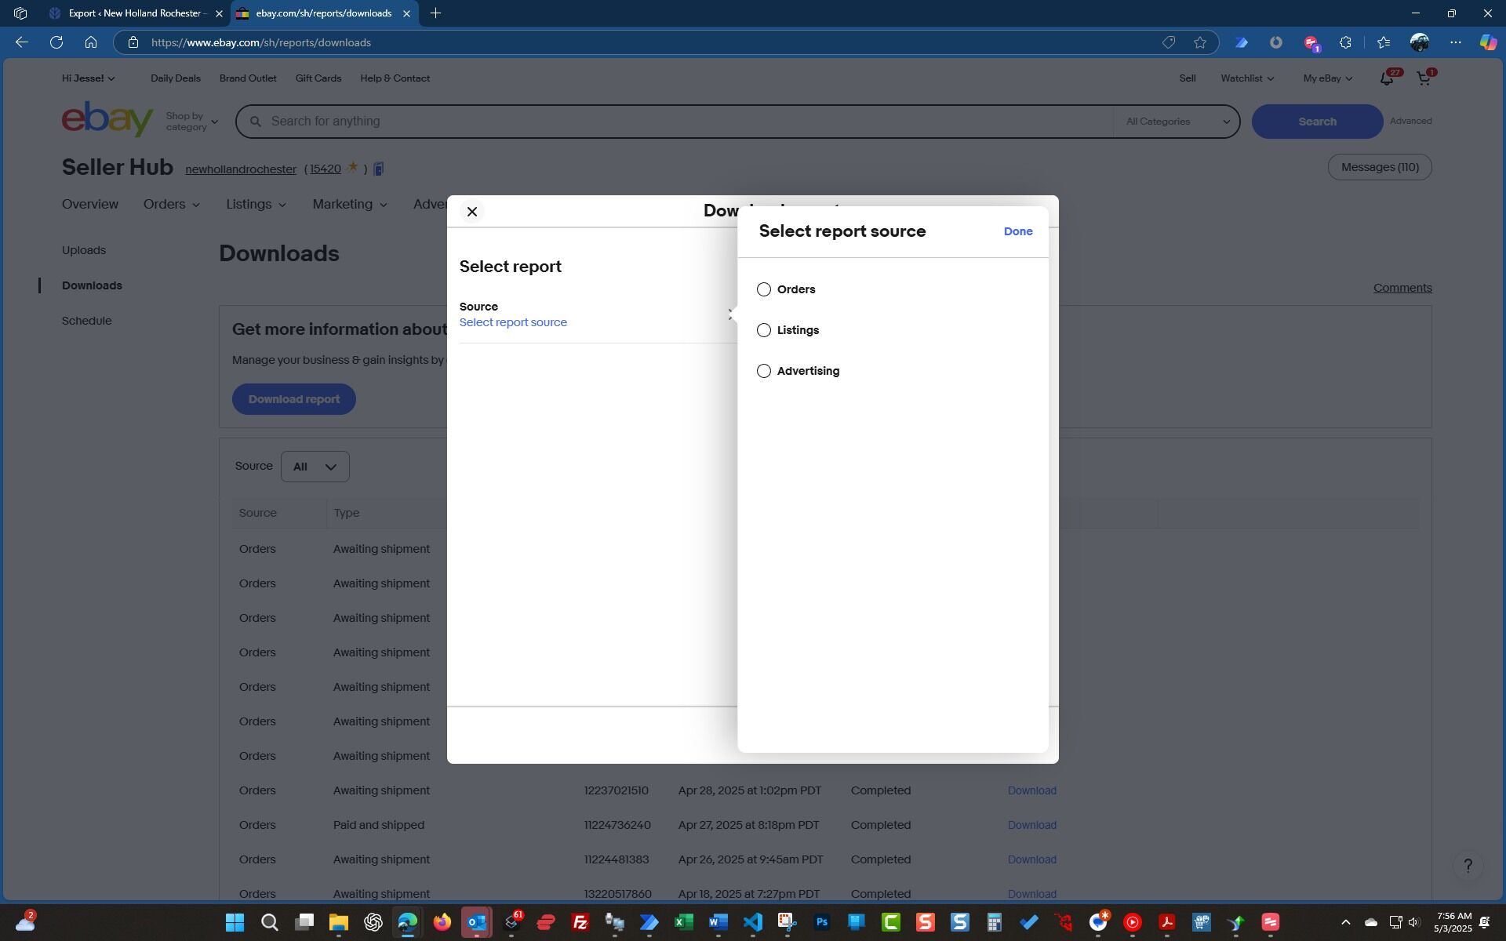Viewport: 1506px width, 941px height.
Task: Choose Advertising as report source
Action: coord(764,371)
